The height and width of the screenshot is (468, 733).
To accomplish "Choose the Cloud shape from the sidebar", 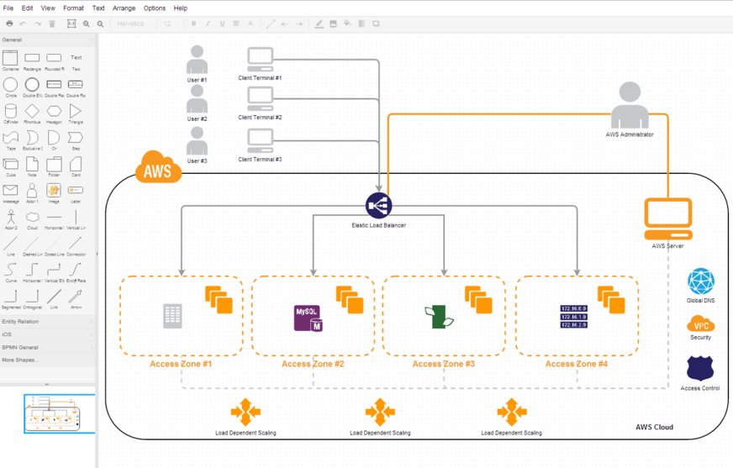I will (x=32, y=217).
